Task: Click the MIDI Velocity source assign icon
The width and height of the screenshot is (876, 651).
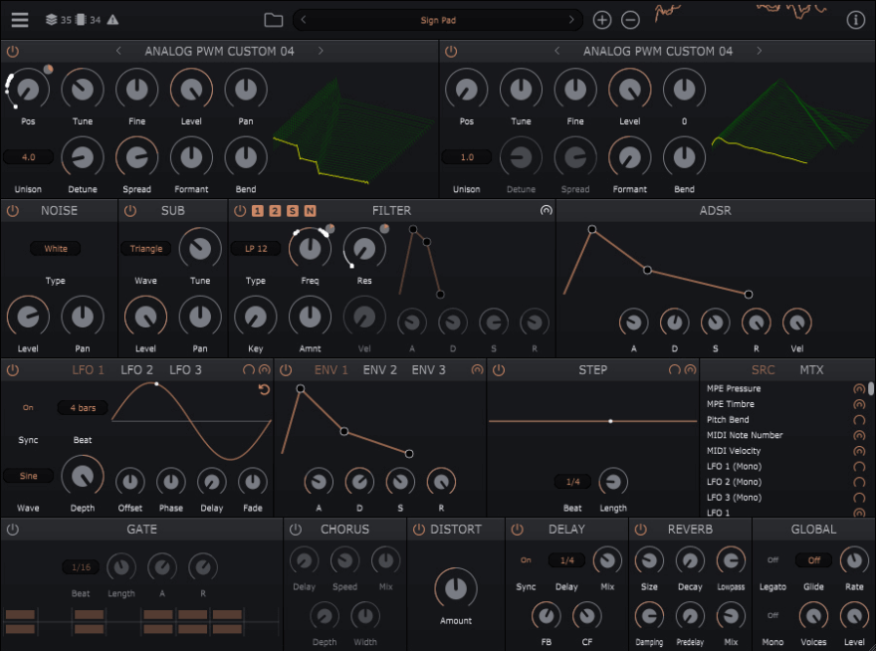Action: click(x=859, y=451)
